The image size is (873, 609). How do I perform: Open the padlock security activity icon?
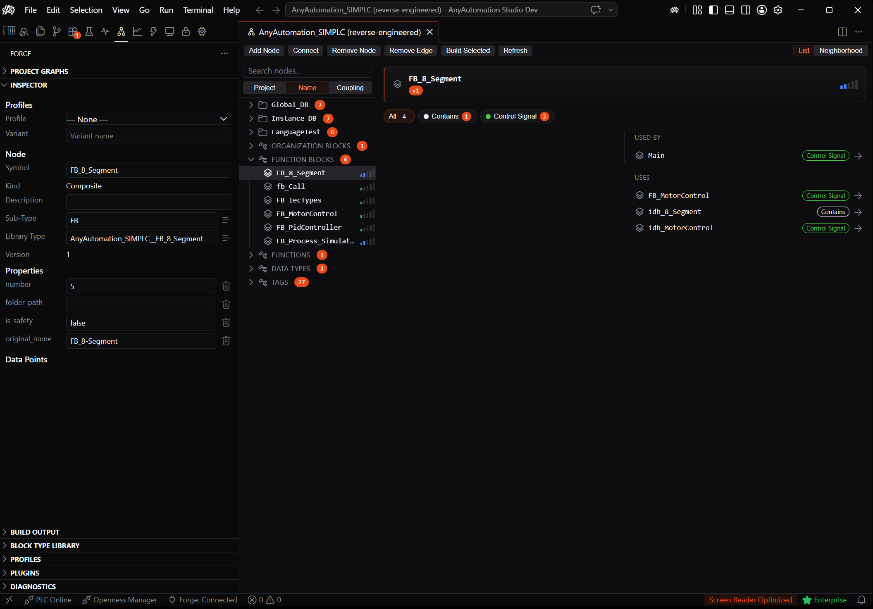pos(186,31)
